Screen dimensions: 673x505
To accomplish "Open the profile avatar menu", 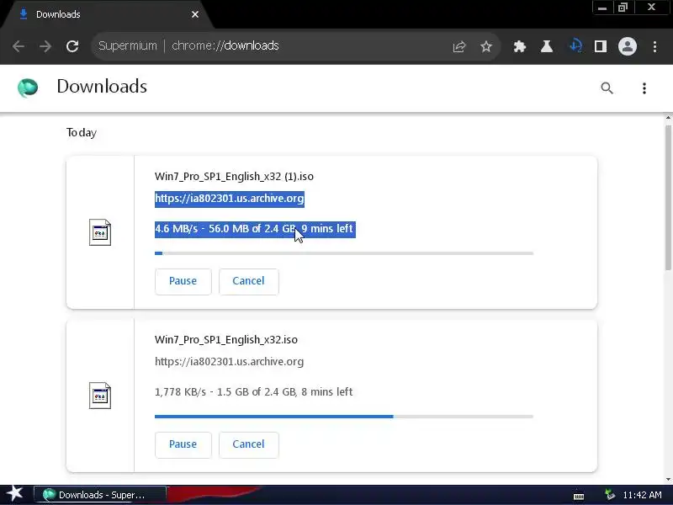I will [x=627, y=46].
